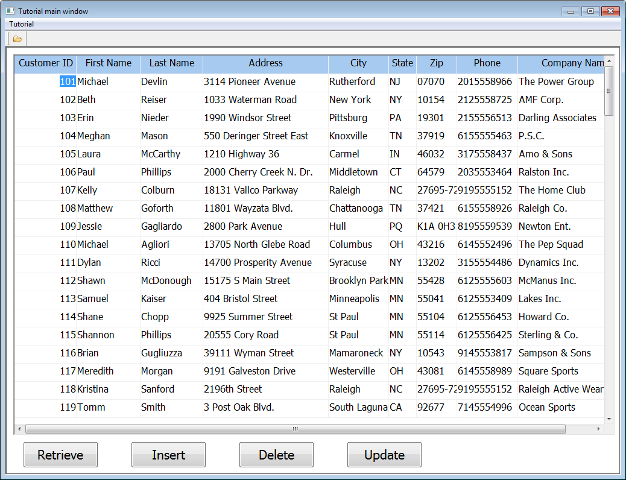Screen dimensions: 626x480
Task: Click the application icon in title bar
Action: [10, 11]
